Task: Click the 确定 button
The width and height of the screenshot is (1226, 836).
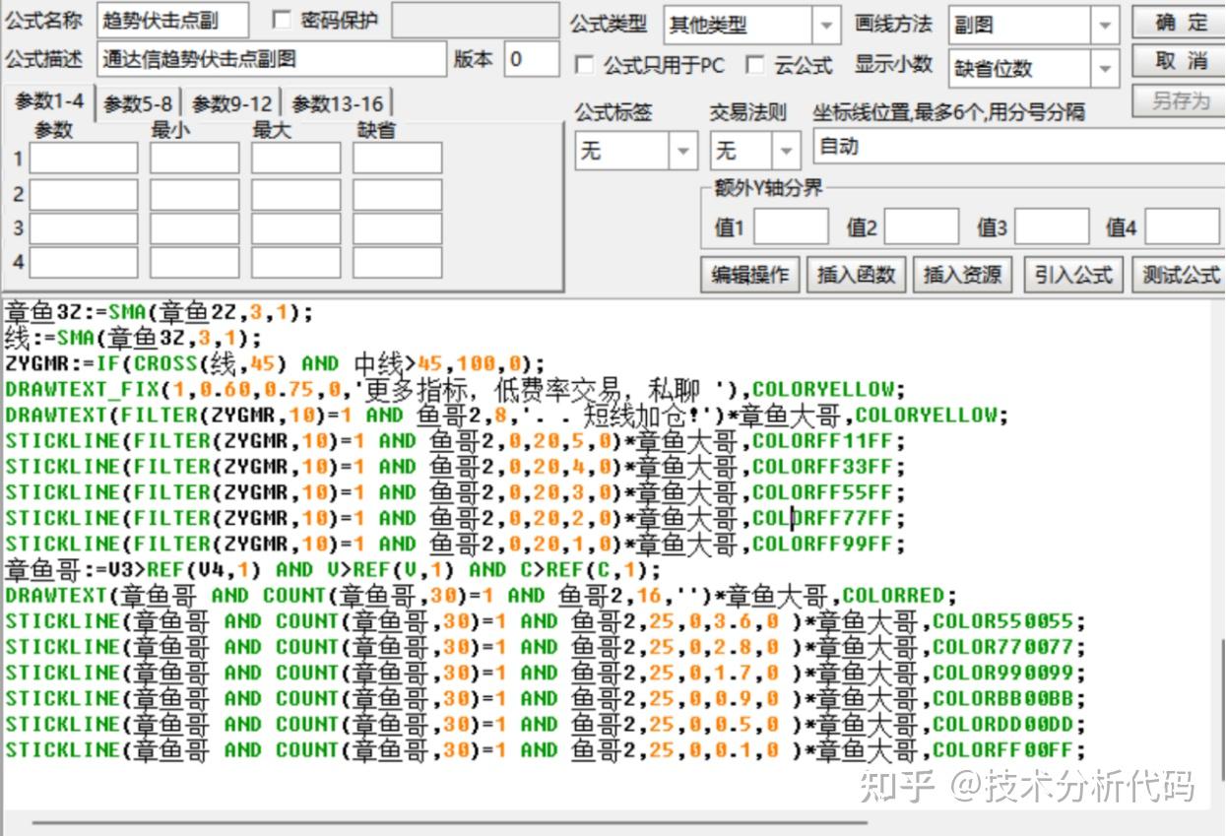Action: (1179, 22)
